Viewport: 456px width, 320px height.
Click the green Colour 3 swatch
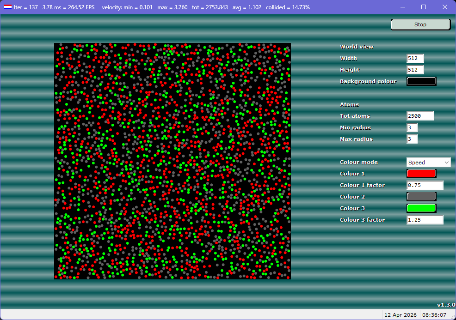(x=421, y=208)
